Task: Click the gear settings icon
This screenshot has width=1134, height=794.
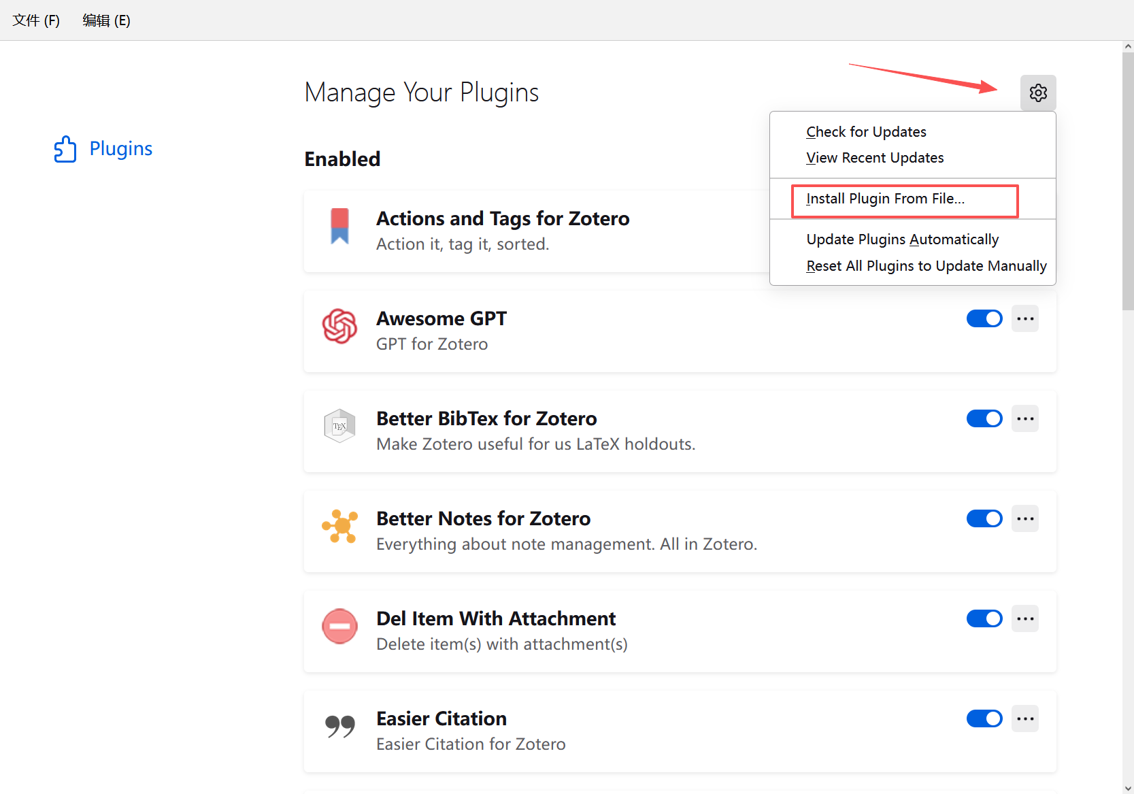Action: (1037, 93)
